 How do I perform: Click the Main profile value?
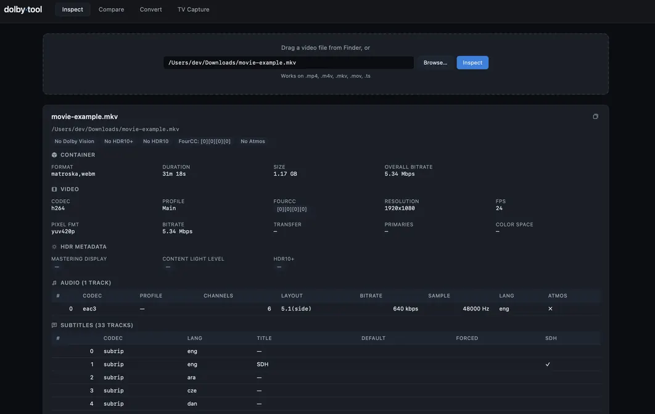(x=169, y=208)
